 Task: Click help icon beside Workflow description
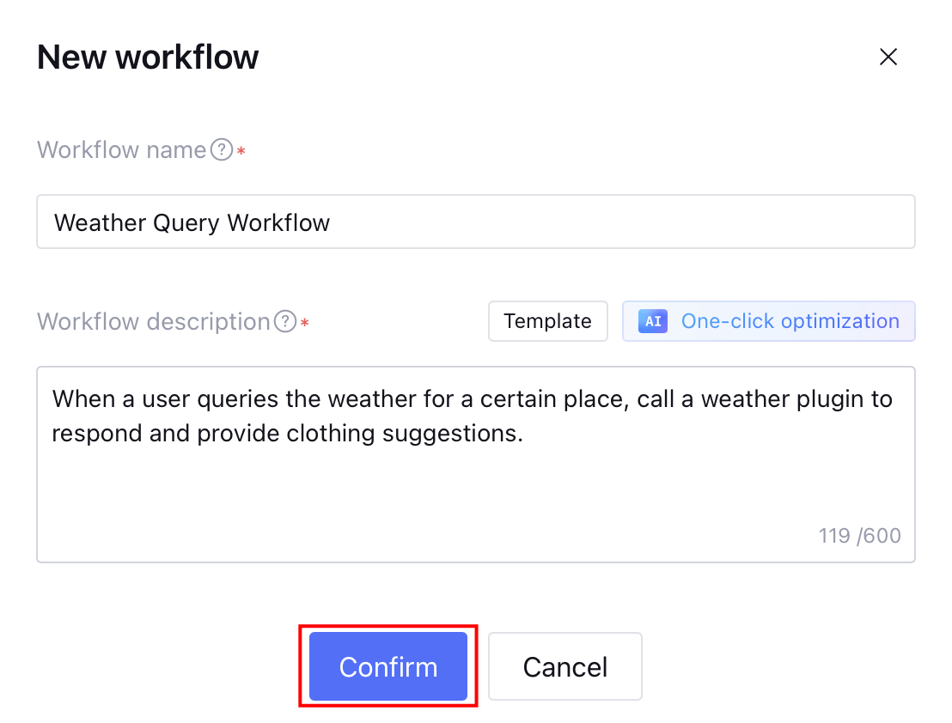pyautogui.click(x=284, y=322)
